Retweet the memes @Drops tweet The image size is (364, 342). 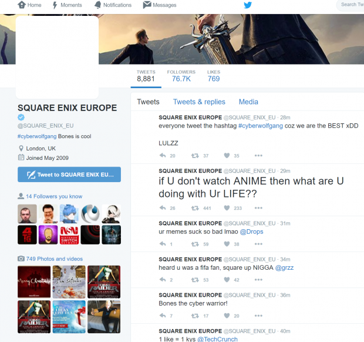[x=195, y=244]
